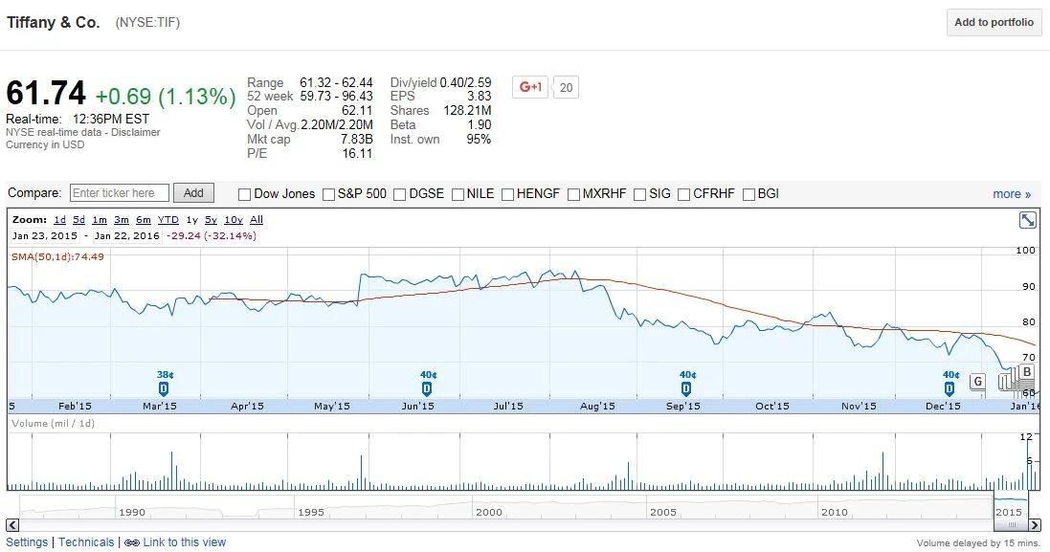Click the P/E value 16.11

[357, 153]
